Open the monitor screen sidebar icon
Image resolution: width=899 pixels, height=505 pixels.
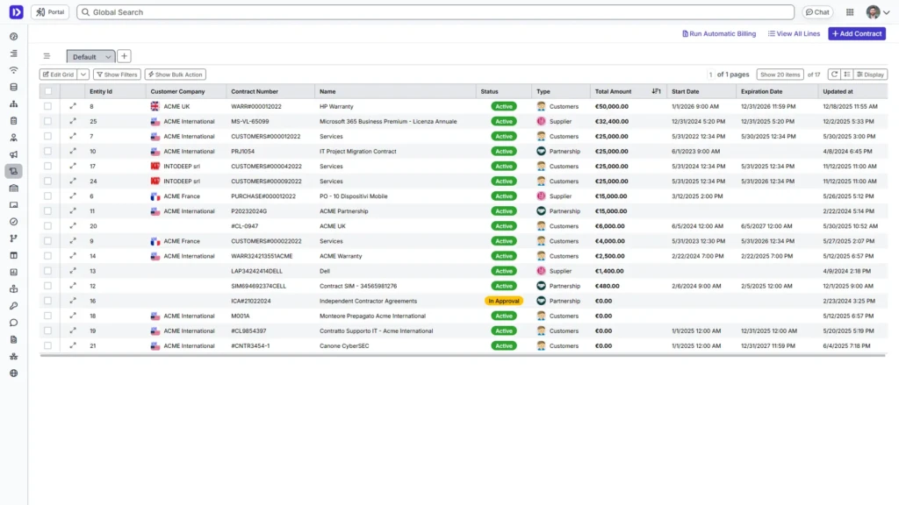pyautogui.click(x=14, y=205)
